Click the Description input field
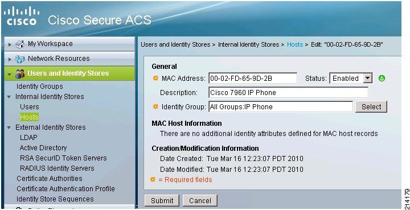Image resolution: width=410 pixels, height=210 pixels. [x=288, y=92]
